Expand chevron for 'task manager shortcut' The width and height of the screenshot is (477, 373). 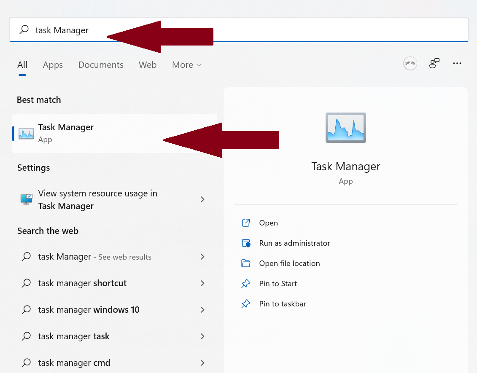point(202,283)
